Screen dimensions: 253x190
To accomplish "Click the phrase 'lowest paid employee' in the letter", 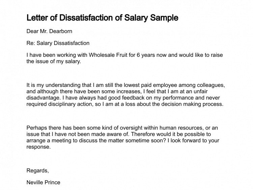I will 150,85.
